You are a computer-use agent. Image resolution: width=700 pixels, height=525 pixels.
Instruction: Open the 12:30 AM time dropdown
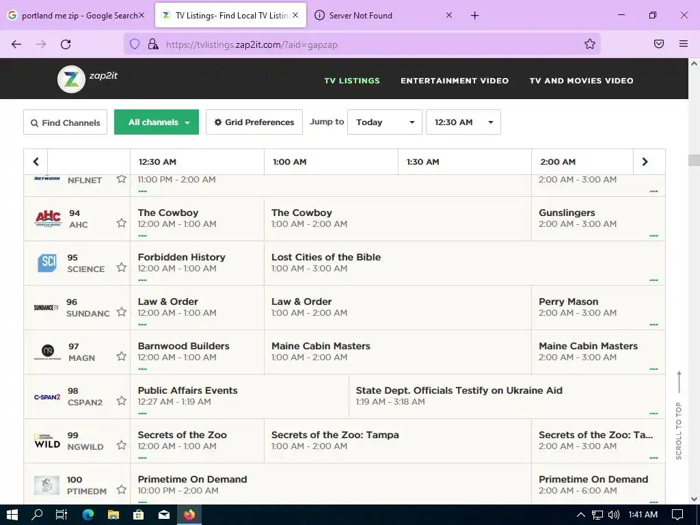tap(463, 122)
